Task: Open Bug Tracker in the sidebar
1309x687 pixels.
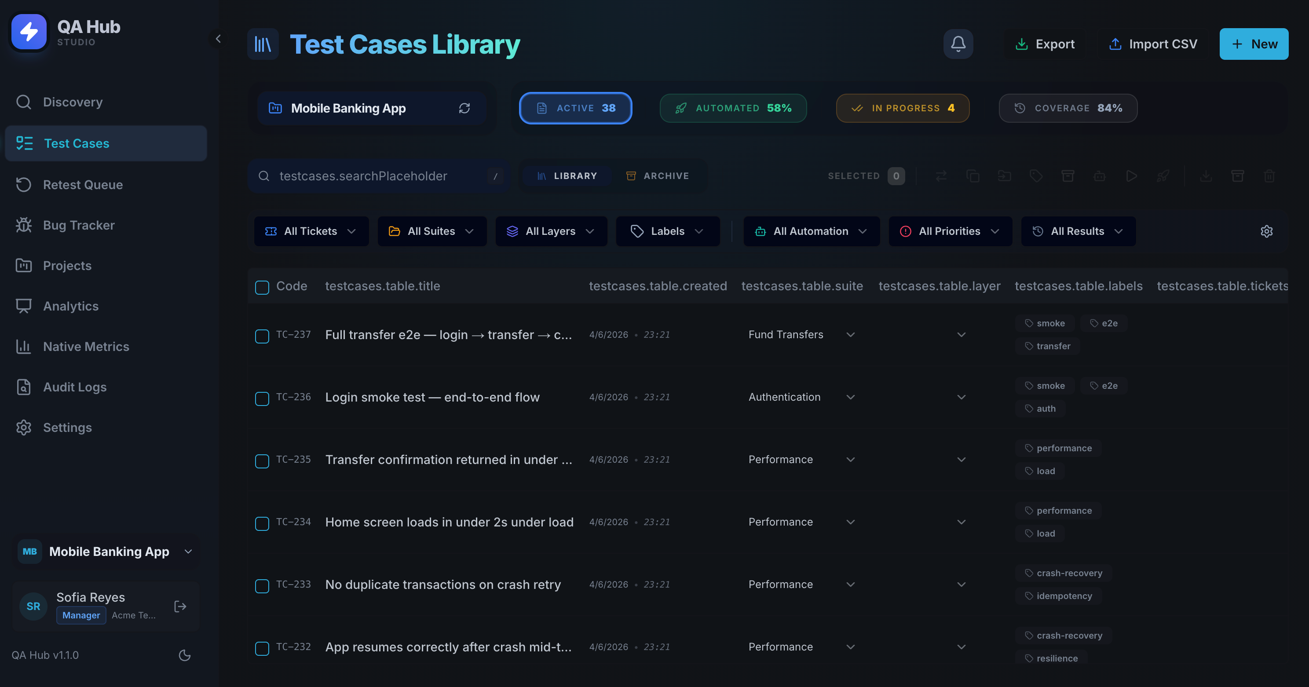Action: tap(106, 225)
